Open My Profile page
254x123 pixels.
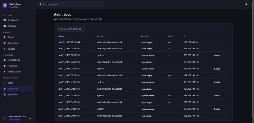pyautogui.click(x=17, y=94)
